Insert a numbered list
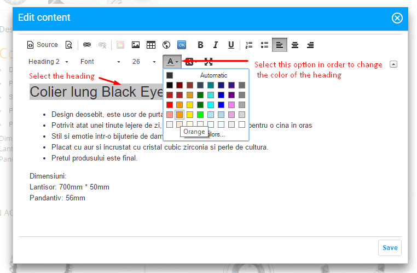The image size is (417, 273). (x=250, y=45)
